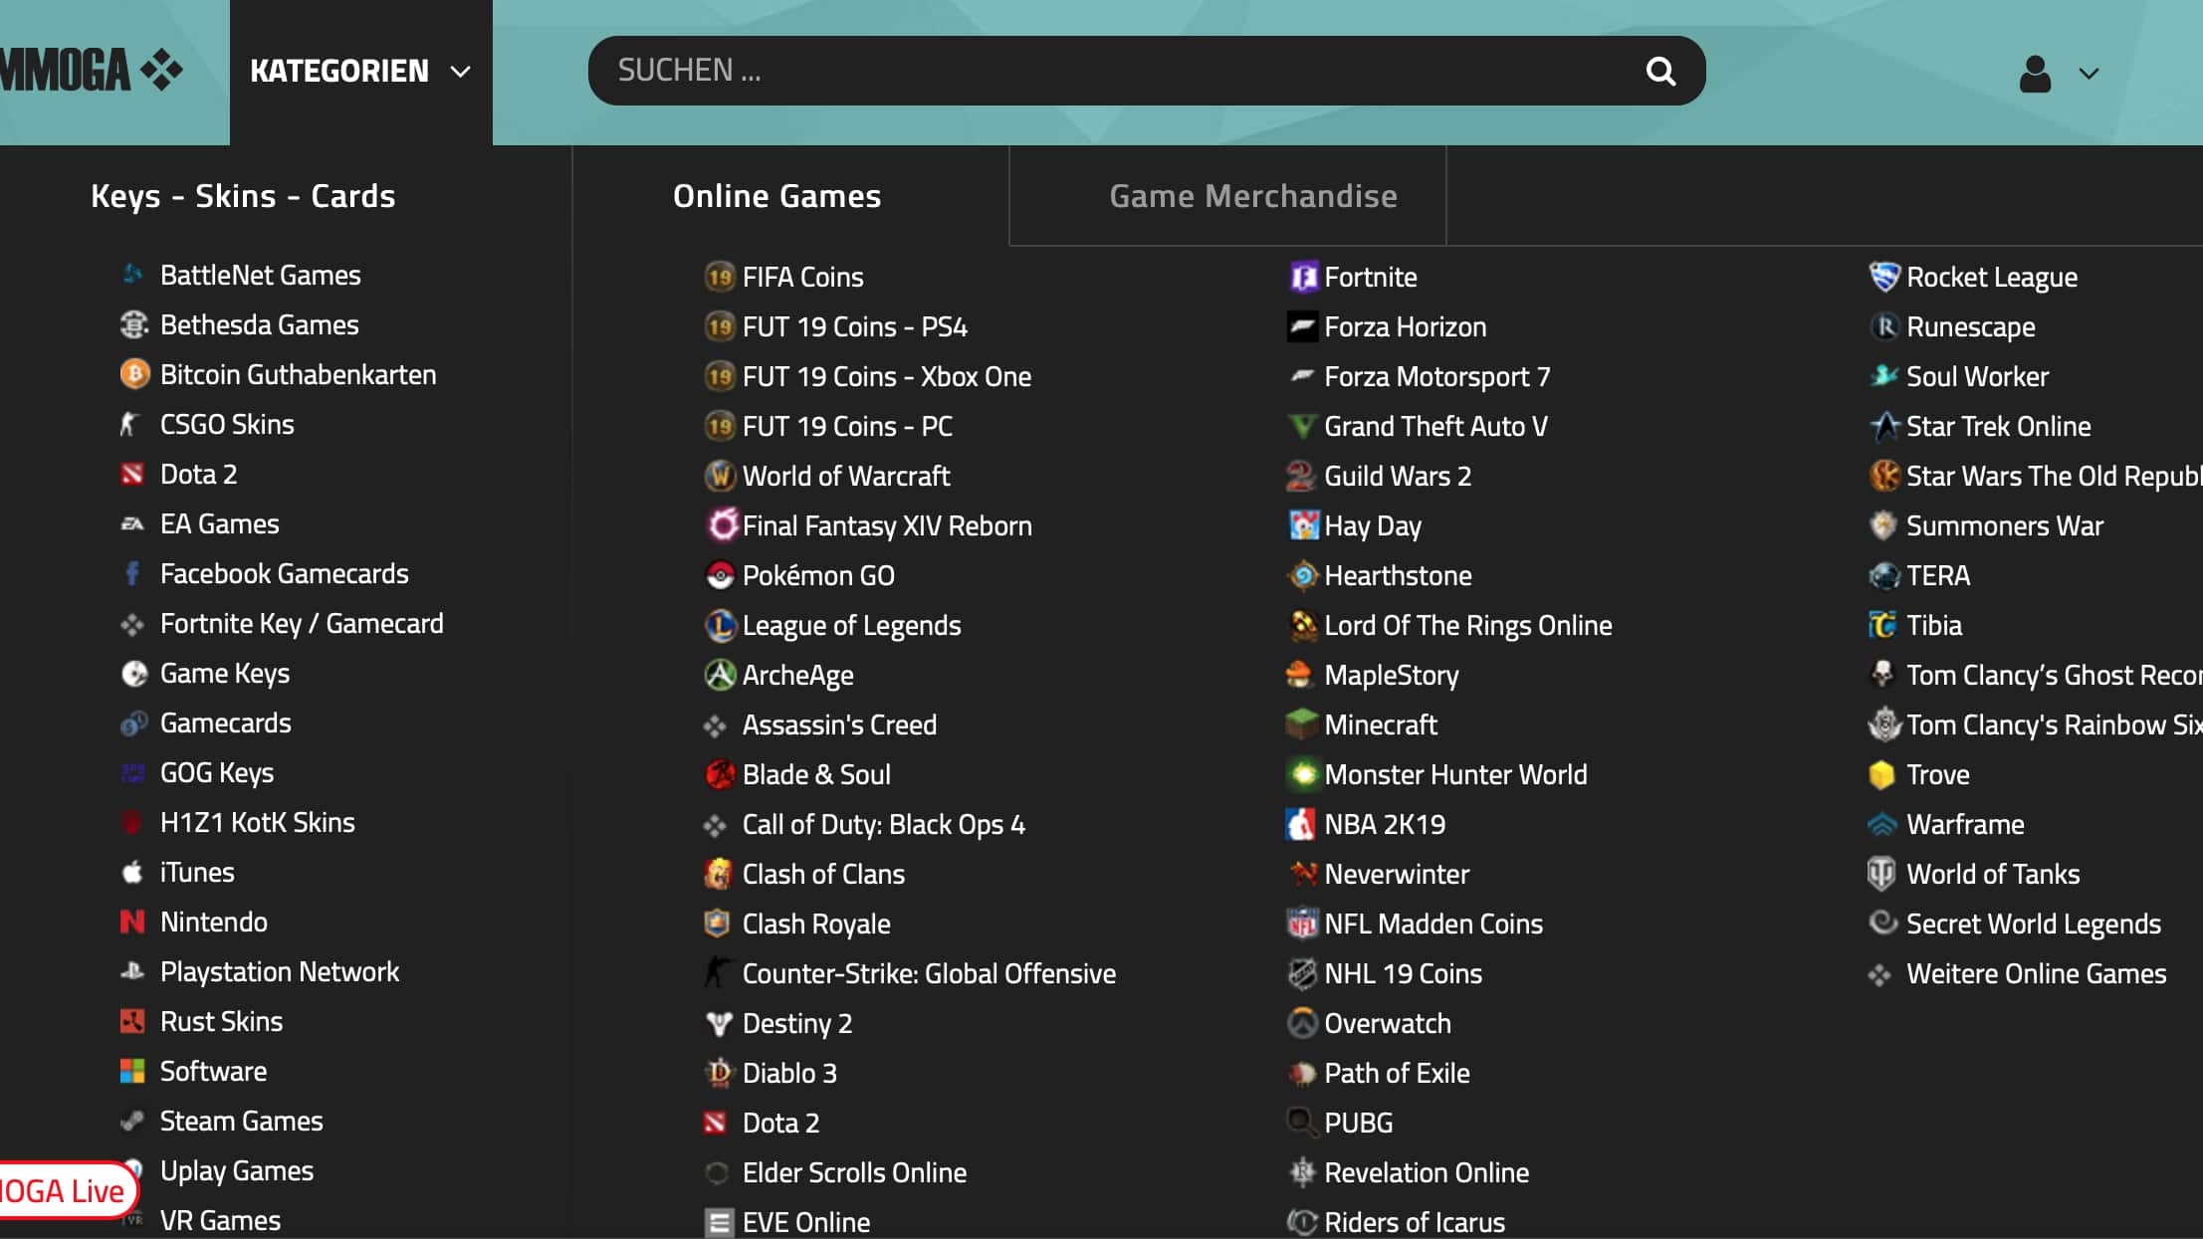Open the Steam Games category
Image resolution: width=2203 pixels, height=1239 pixels.
pos(242,1121)
